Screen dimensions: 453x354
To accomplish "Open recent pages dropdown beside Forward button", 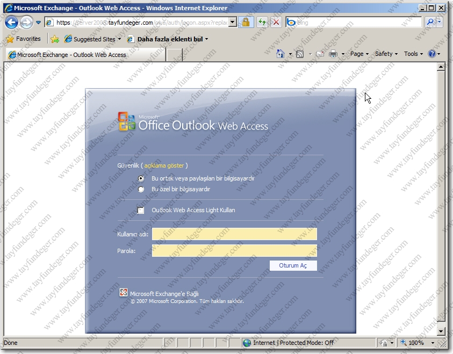I will 39,22.
